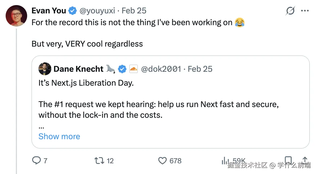Like the tweet with the heart
The height and width of the screenshot is (174, 316).
click(162, 161)
